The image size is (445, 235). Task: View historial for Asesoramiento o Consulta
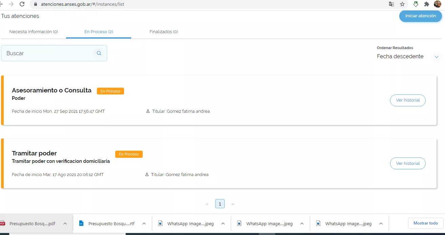[408, 100]
